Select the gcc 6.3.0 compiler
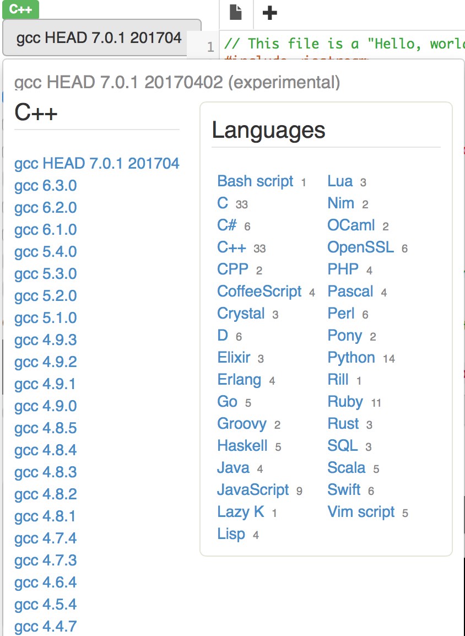Screen dimensions: 465x636 coord(45,186)
